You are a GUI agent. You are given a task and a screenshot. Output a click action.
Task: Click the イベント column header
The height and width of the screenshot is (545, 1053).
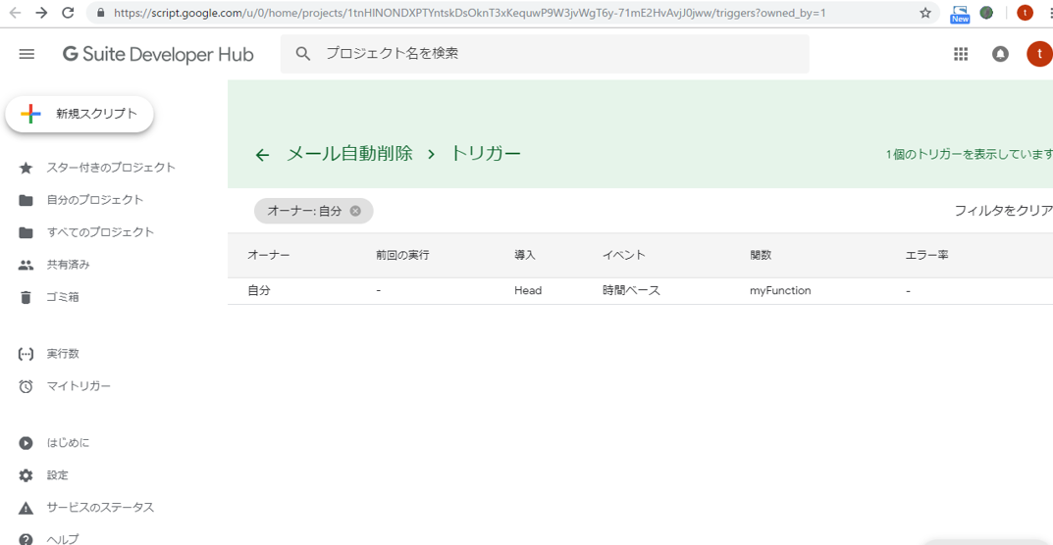point(624,255)
